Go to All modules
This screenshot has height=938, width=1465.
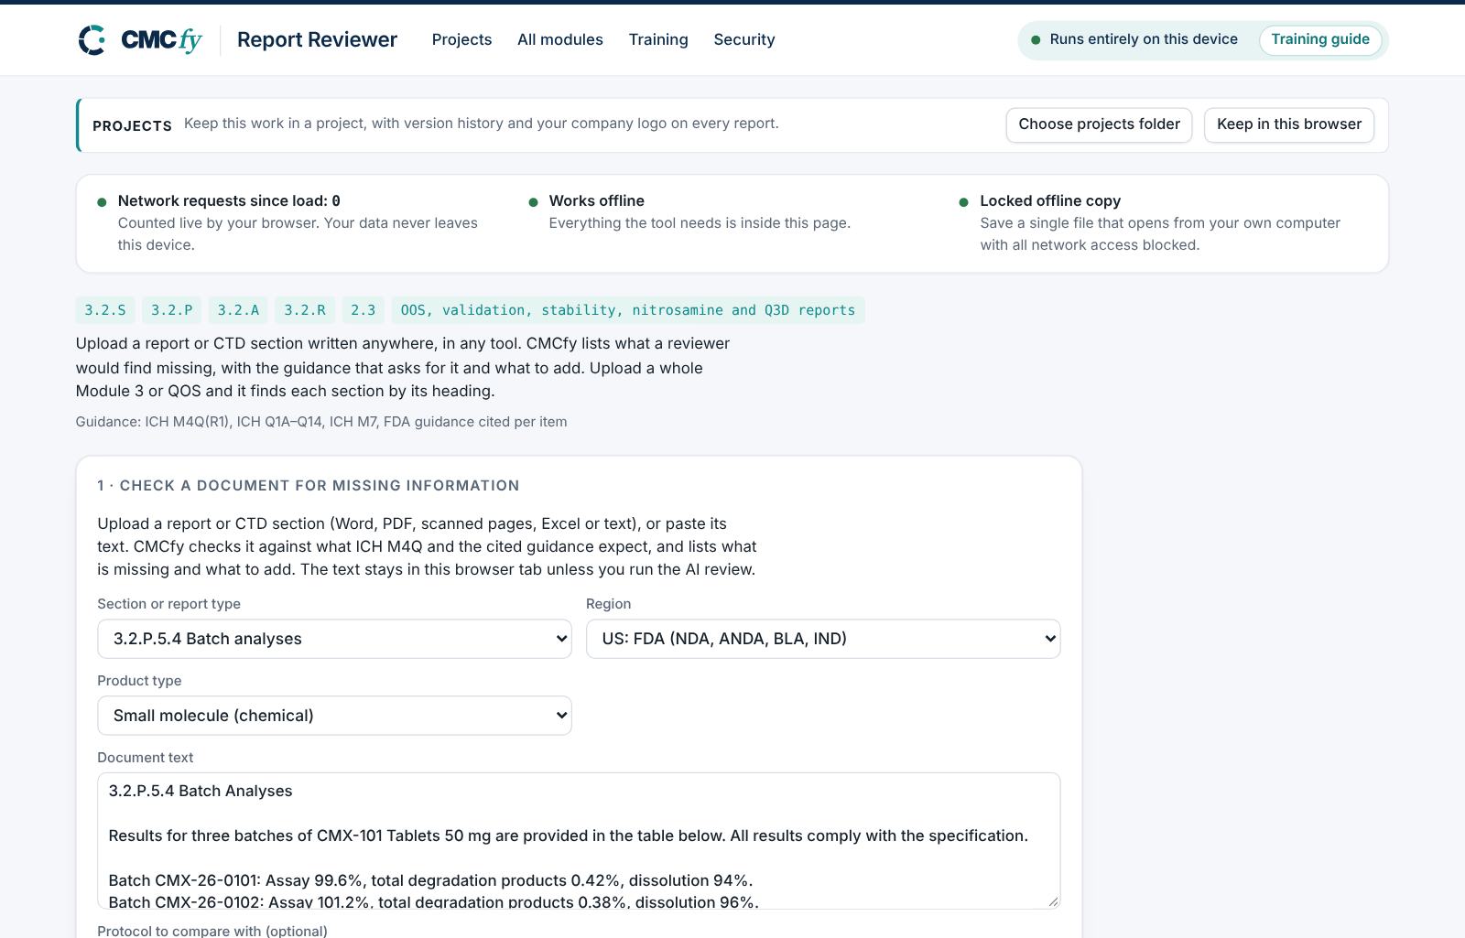click(x=560, y=39)
